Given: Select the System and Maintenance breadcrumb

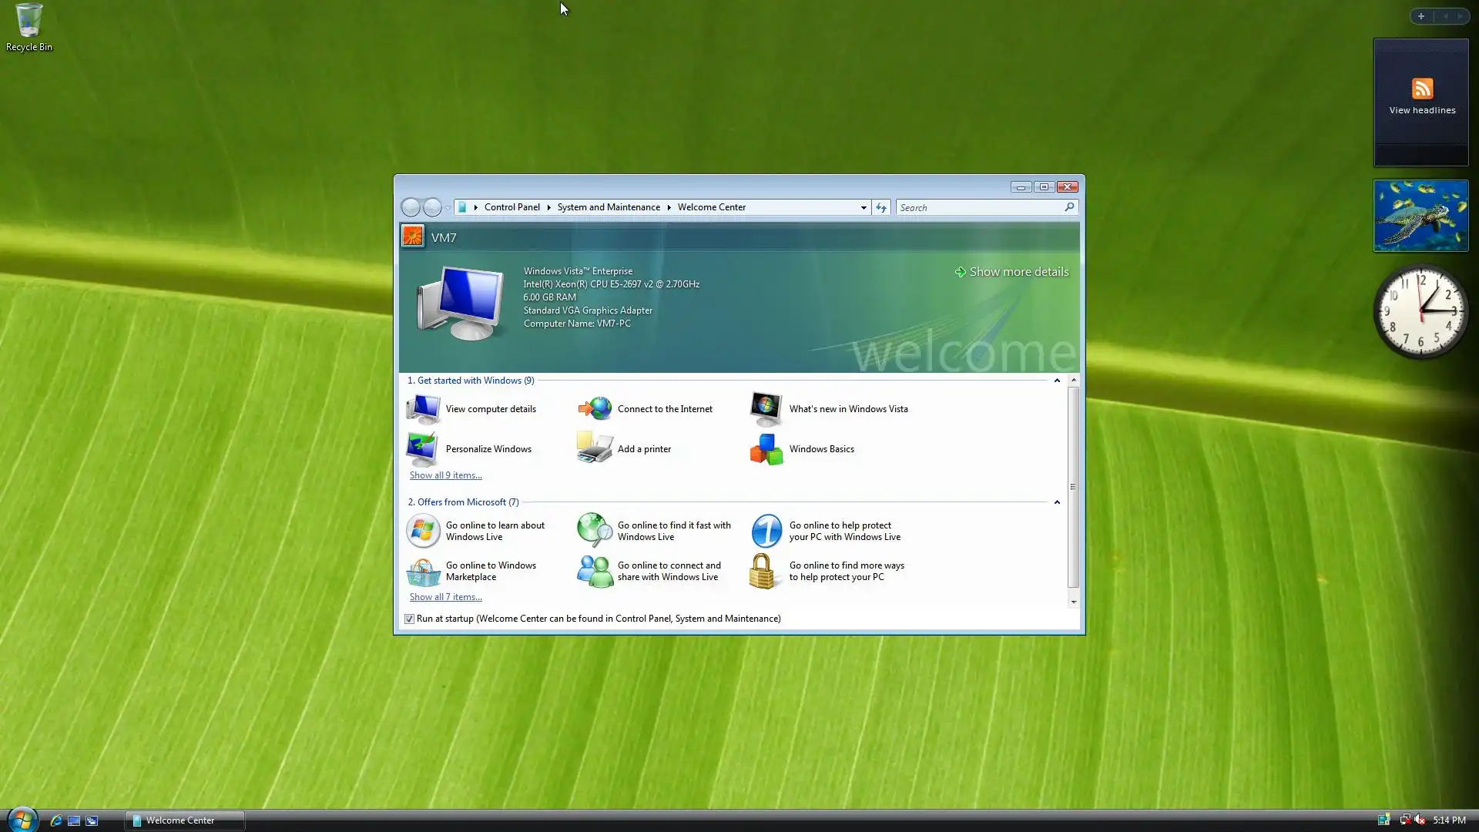Looking at the screenshot, I should pos(609,207).
